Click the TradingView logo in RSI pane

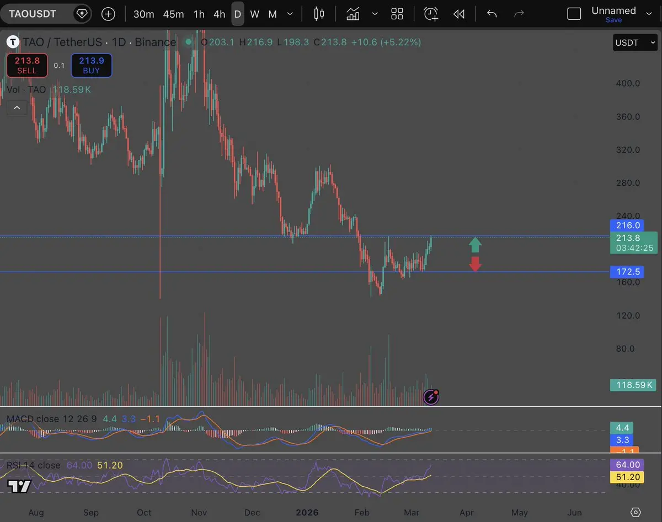19,486
